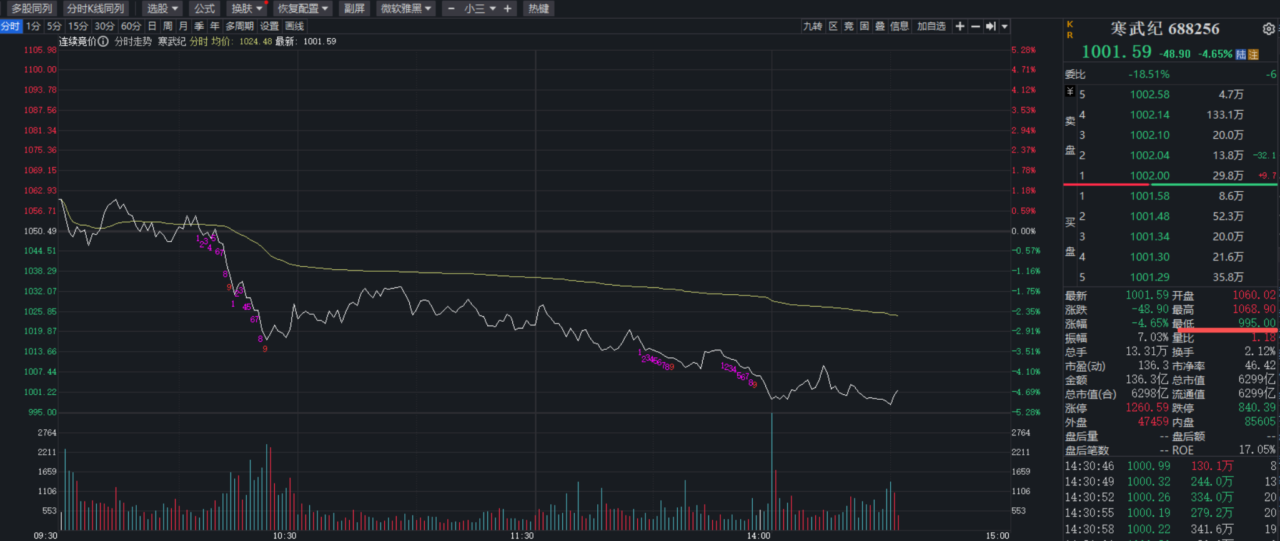Screen dimensions: 1280x541
Task: Jump to latest with the arrow-to-bar icon
Action: (x=991, y=26)
